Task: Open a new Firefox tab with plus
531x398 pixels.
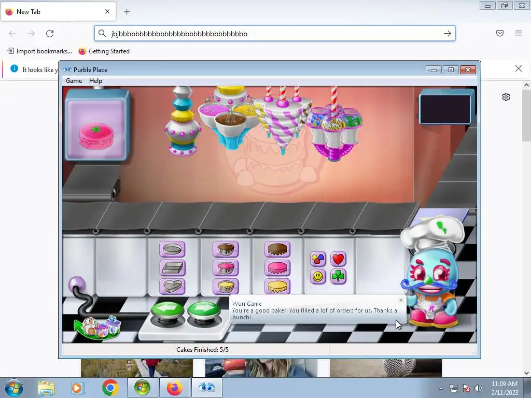Action: point(127,12)
